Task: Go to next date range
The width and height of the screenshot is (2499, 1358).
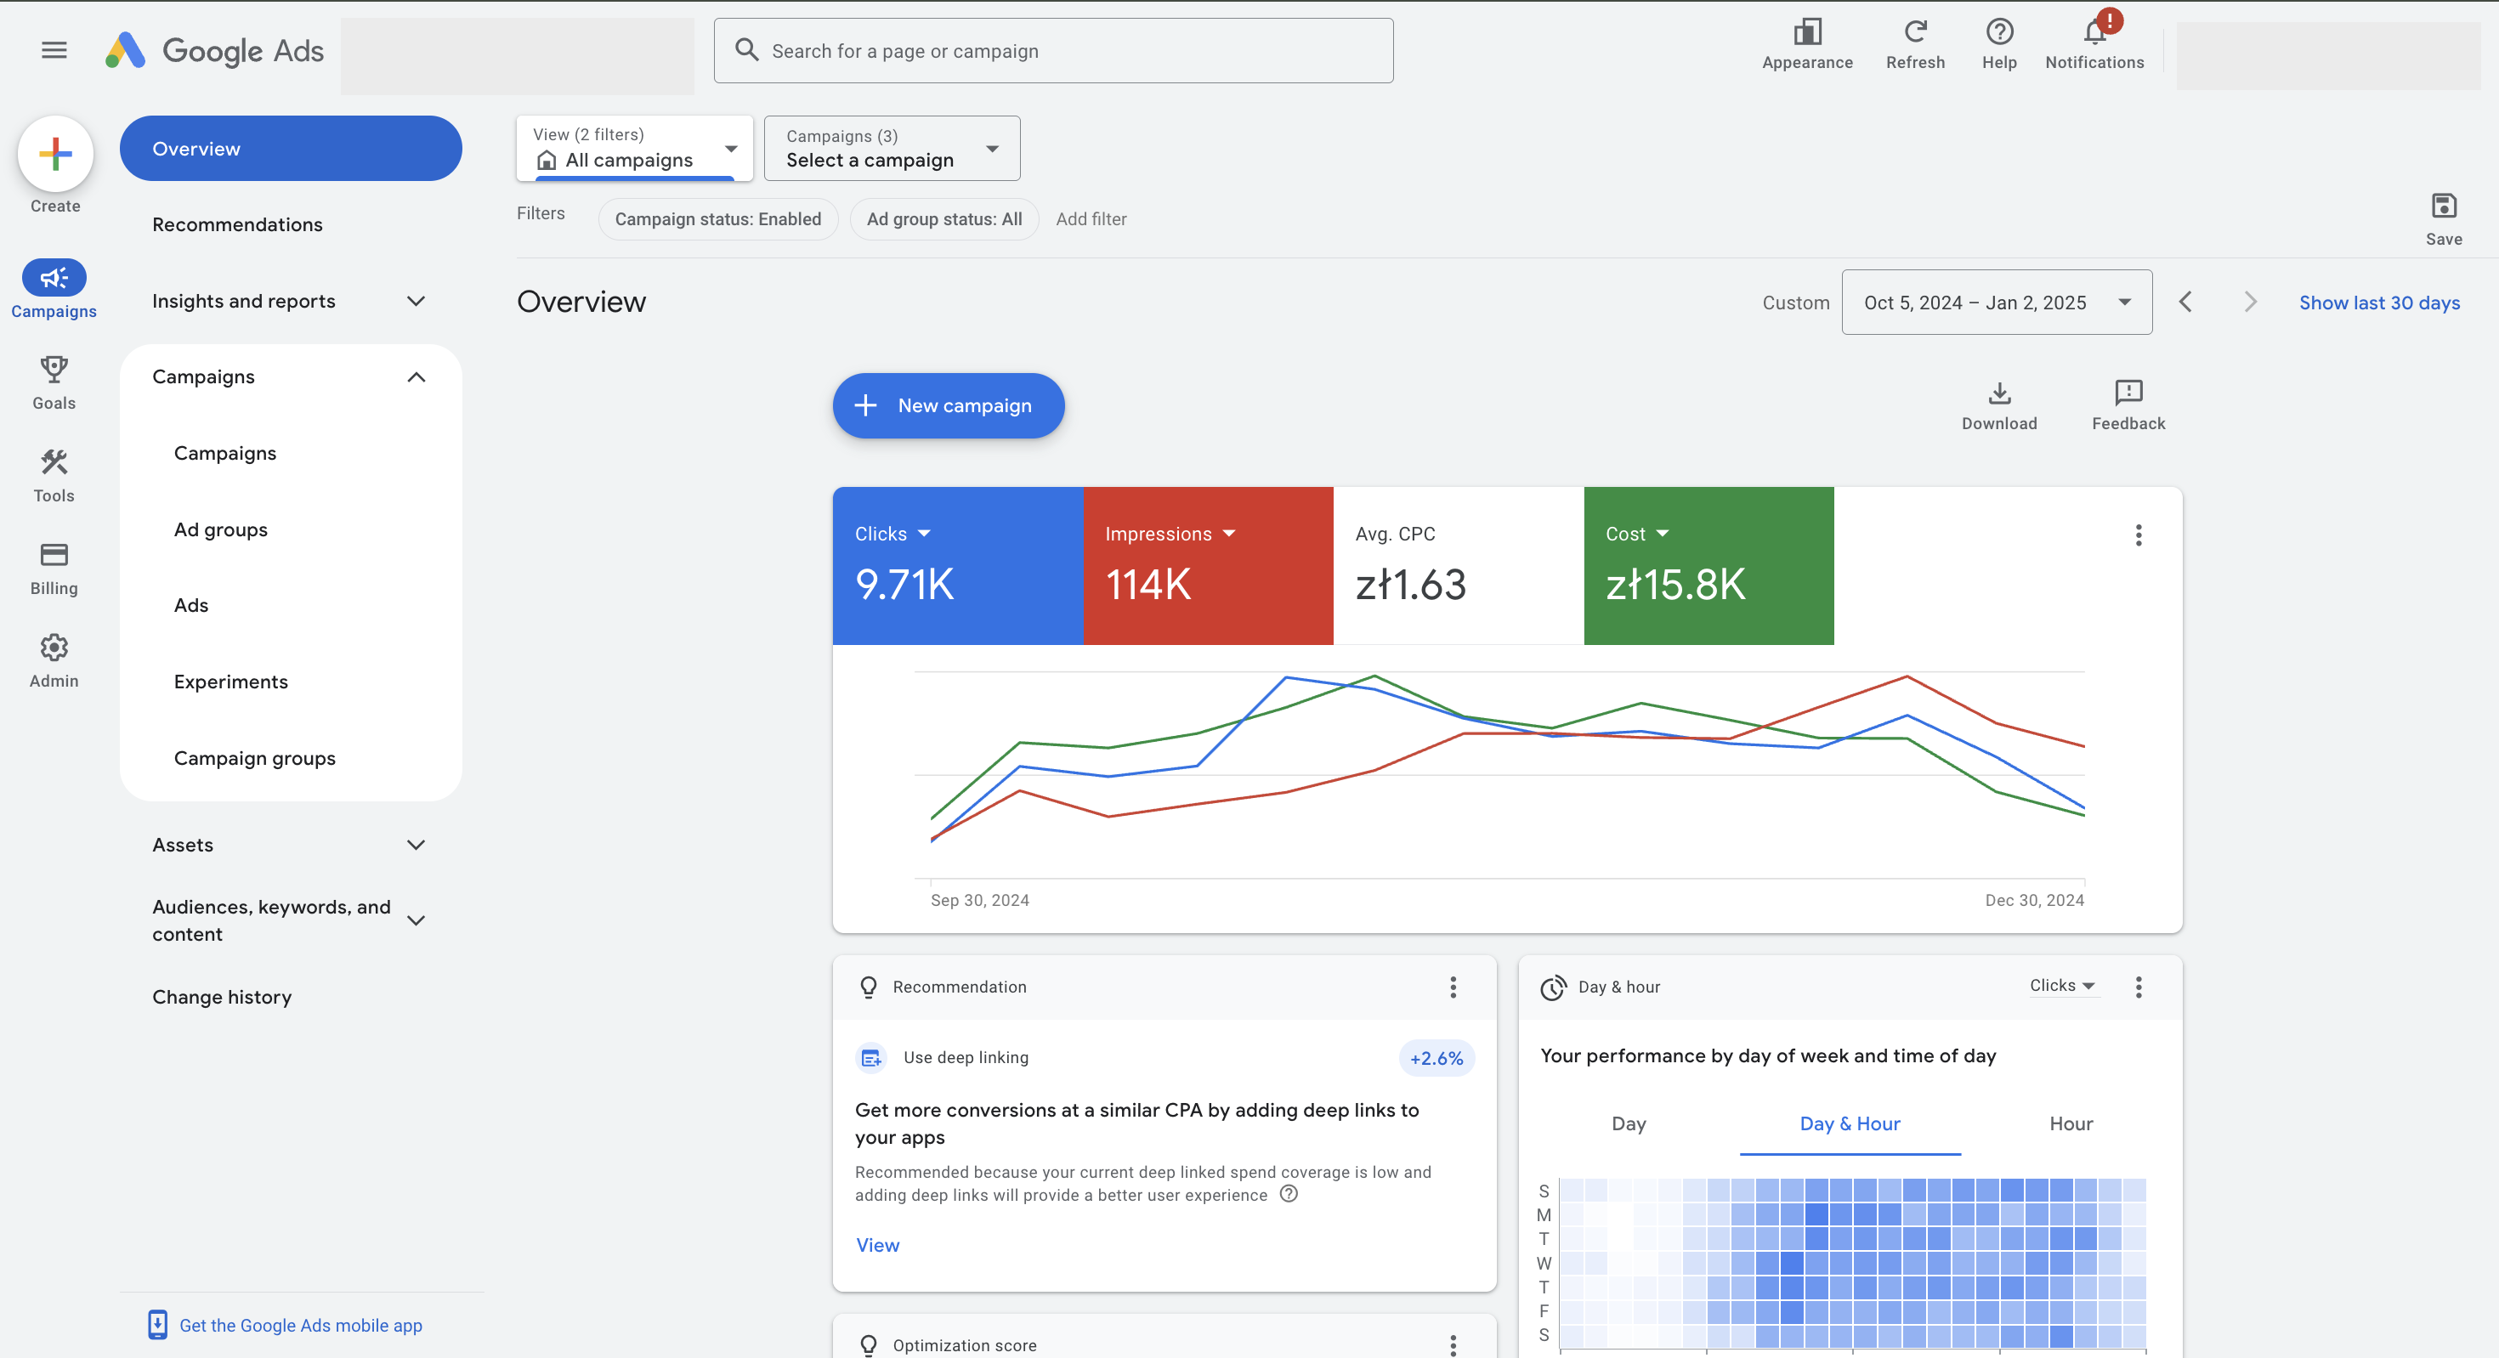Action: click(x=2251, y=302)
